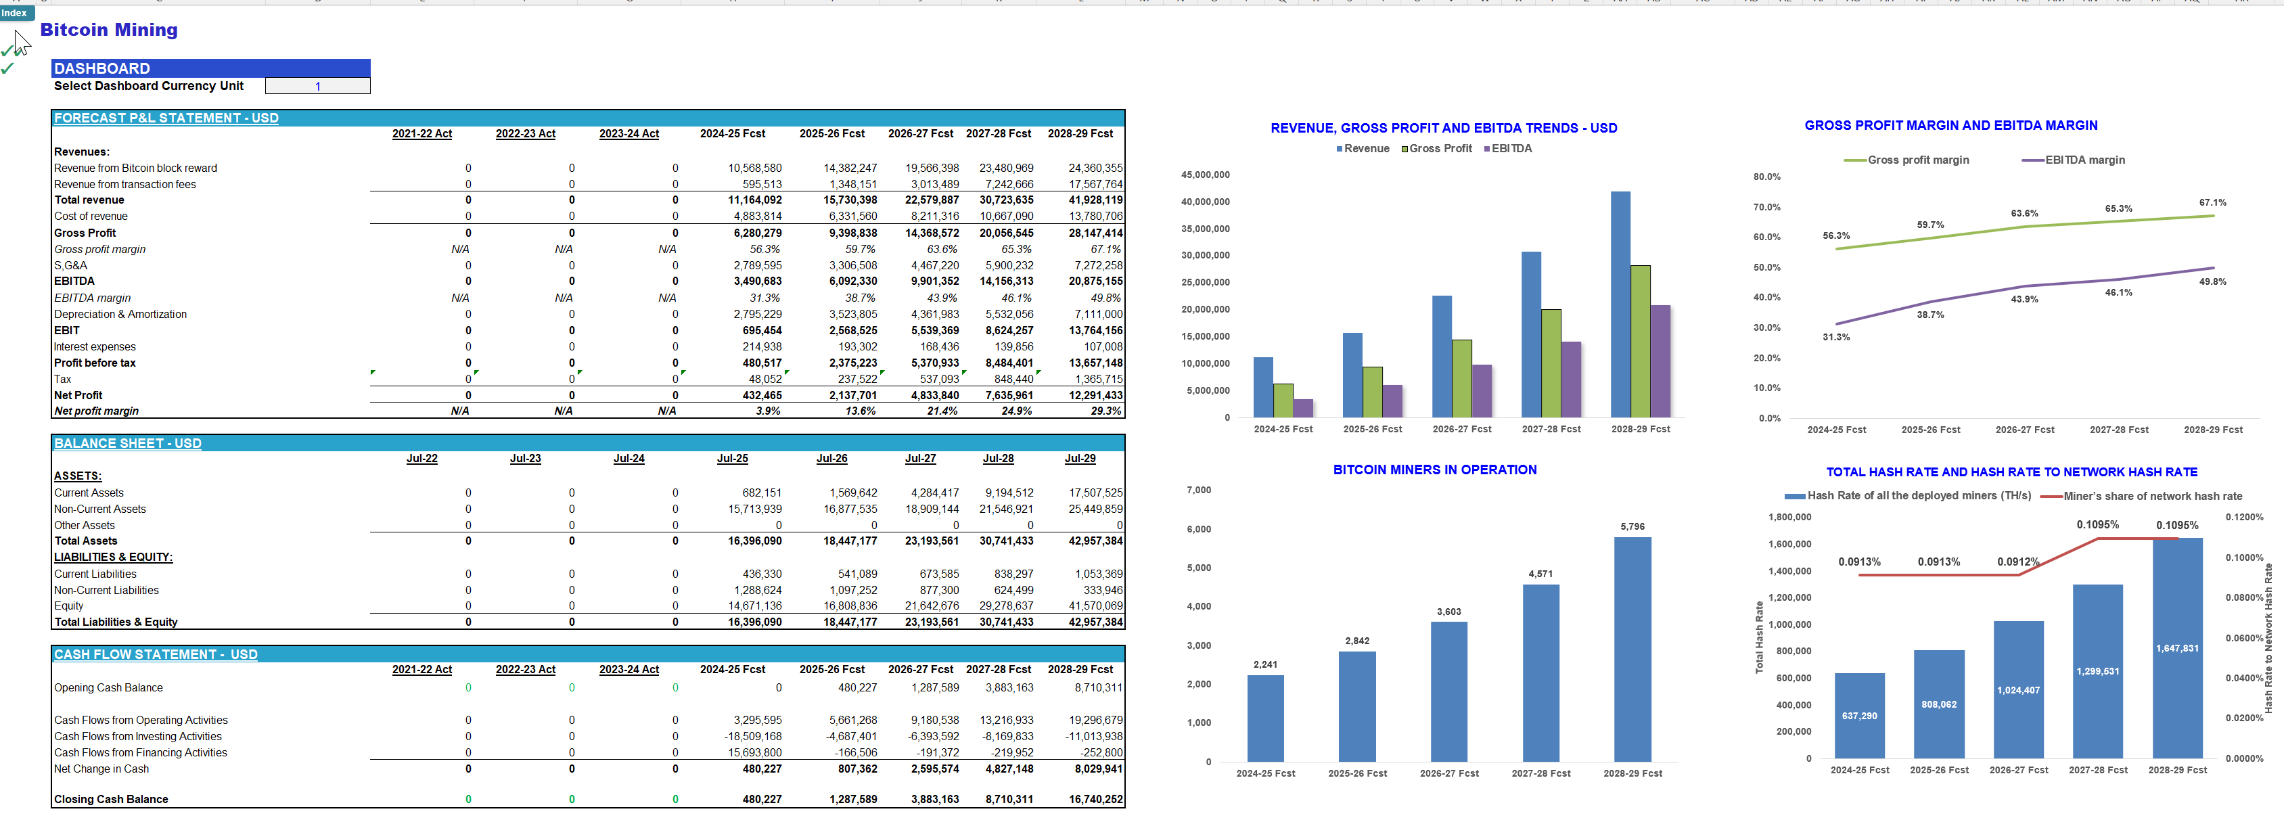Click the 2028-29 Fcst purple EBITDA bar

click(x=1660, y=361)
